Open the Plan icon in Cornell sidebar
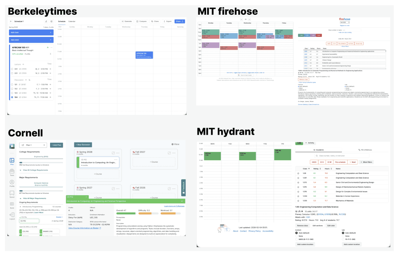Image resolution: width=399 pixels, height=257 pixels. [x=12, y=161]
